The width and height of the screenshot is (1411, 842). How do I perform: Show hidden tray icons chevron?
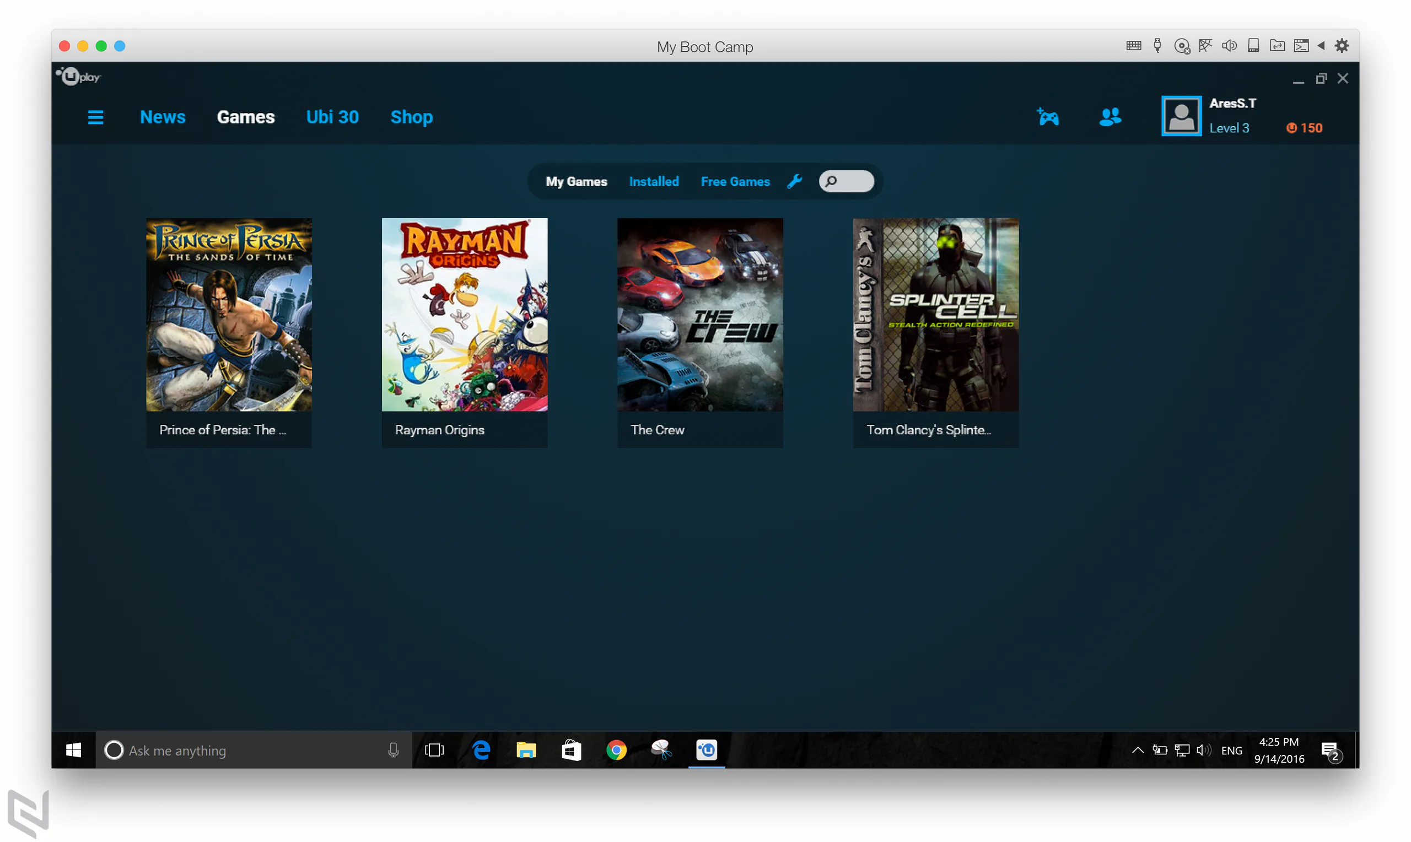(x=1137, y=750)
